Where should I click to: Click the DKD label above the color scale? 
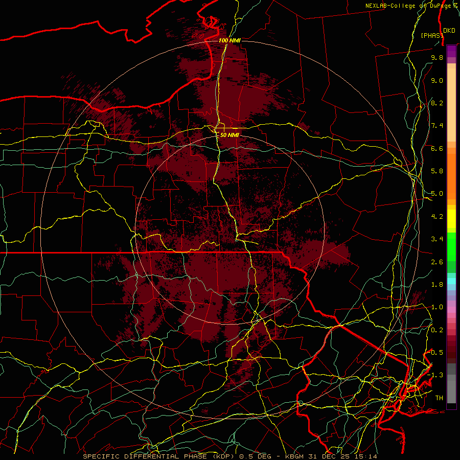click(x=449, y=31)
